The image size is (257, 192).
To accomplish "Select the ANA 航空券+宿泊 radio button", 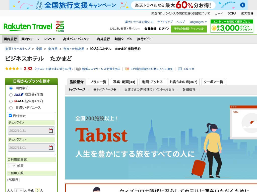I will (x=11, y=95).
